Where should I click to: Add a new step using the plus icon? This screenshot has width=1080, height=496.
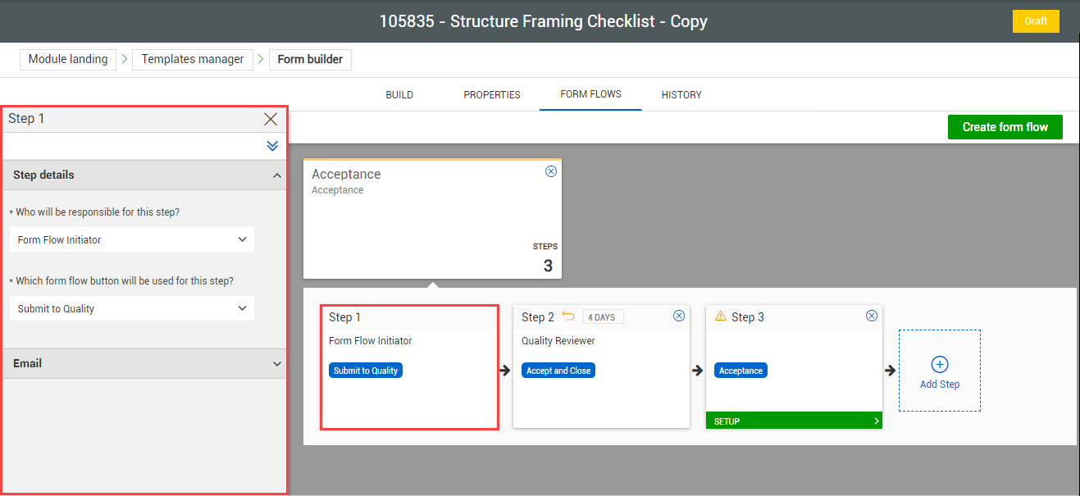pos(940,365)
